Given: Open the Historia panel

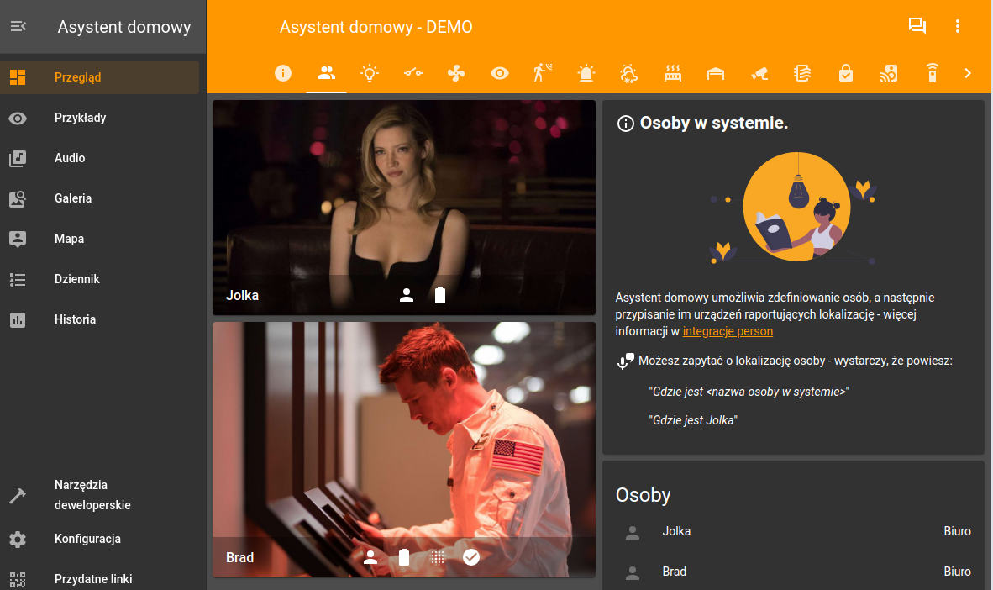Looking at the screenshot, I should 99,319.
